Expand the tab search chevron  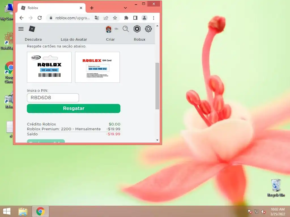point(125,8)
